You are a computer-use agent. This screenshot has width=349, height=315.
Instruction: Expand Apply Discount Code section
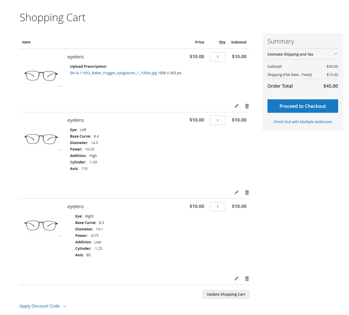40,306
